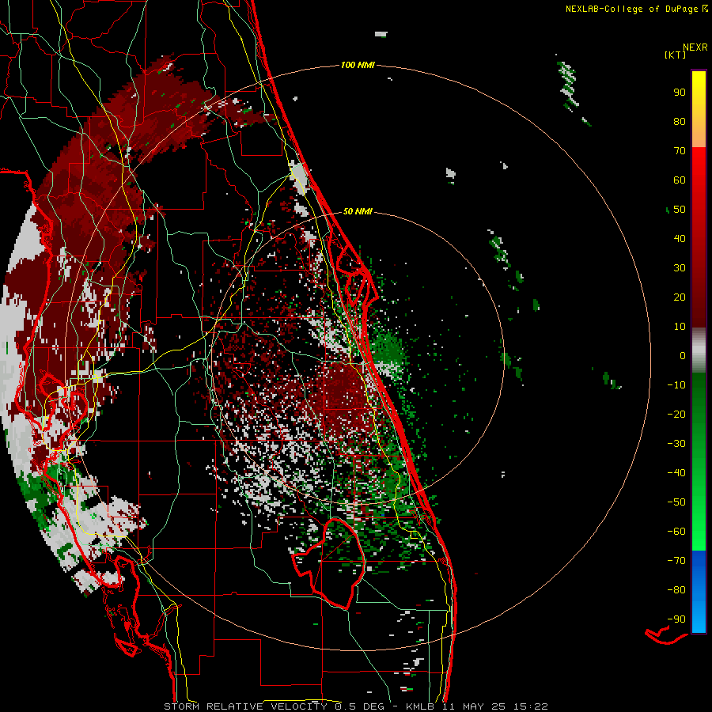Click the 20 value on the velocity scale
This screenshot has width=712, height=712.
[680, 297]
